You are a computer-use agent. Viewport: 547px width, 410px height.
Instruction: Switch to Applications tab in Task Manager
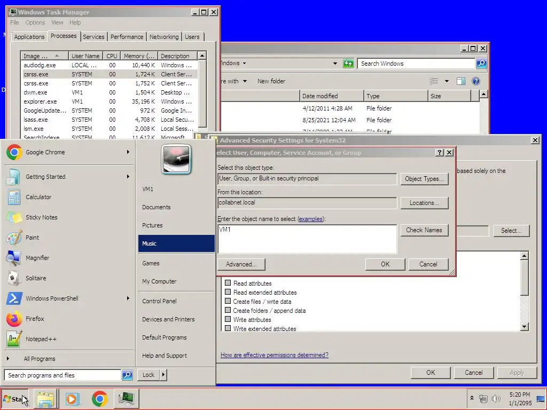click(29, 37)
